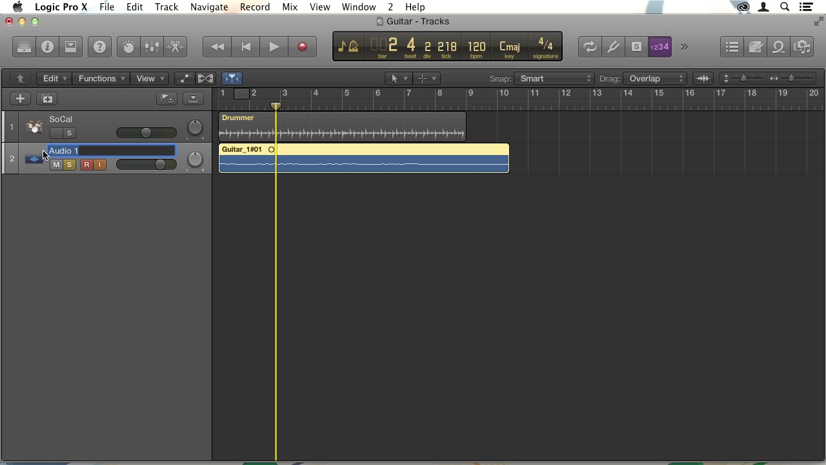Open the Apple Loops browser icon
Image resolution: width=826 pixels, height=465 pixels.
point(778,47)
